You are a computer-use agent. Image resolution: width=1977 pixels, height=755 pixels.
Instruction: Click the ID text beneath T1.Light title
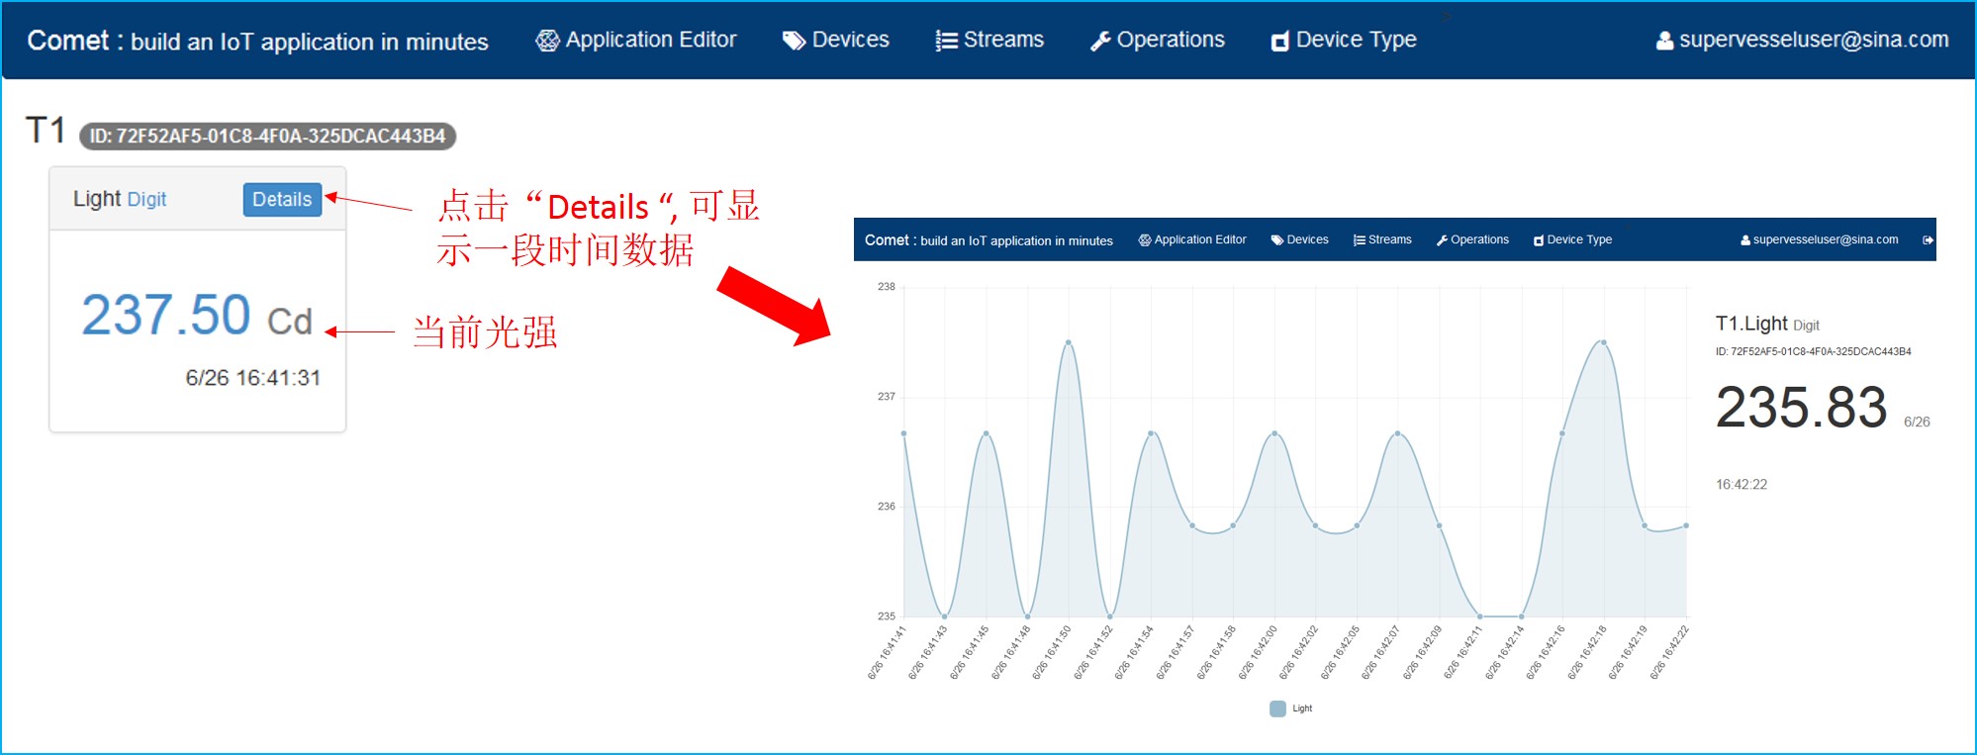pyautogui.click(x=1814, y=351)
